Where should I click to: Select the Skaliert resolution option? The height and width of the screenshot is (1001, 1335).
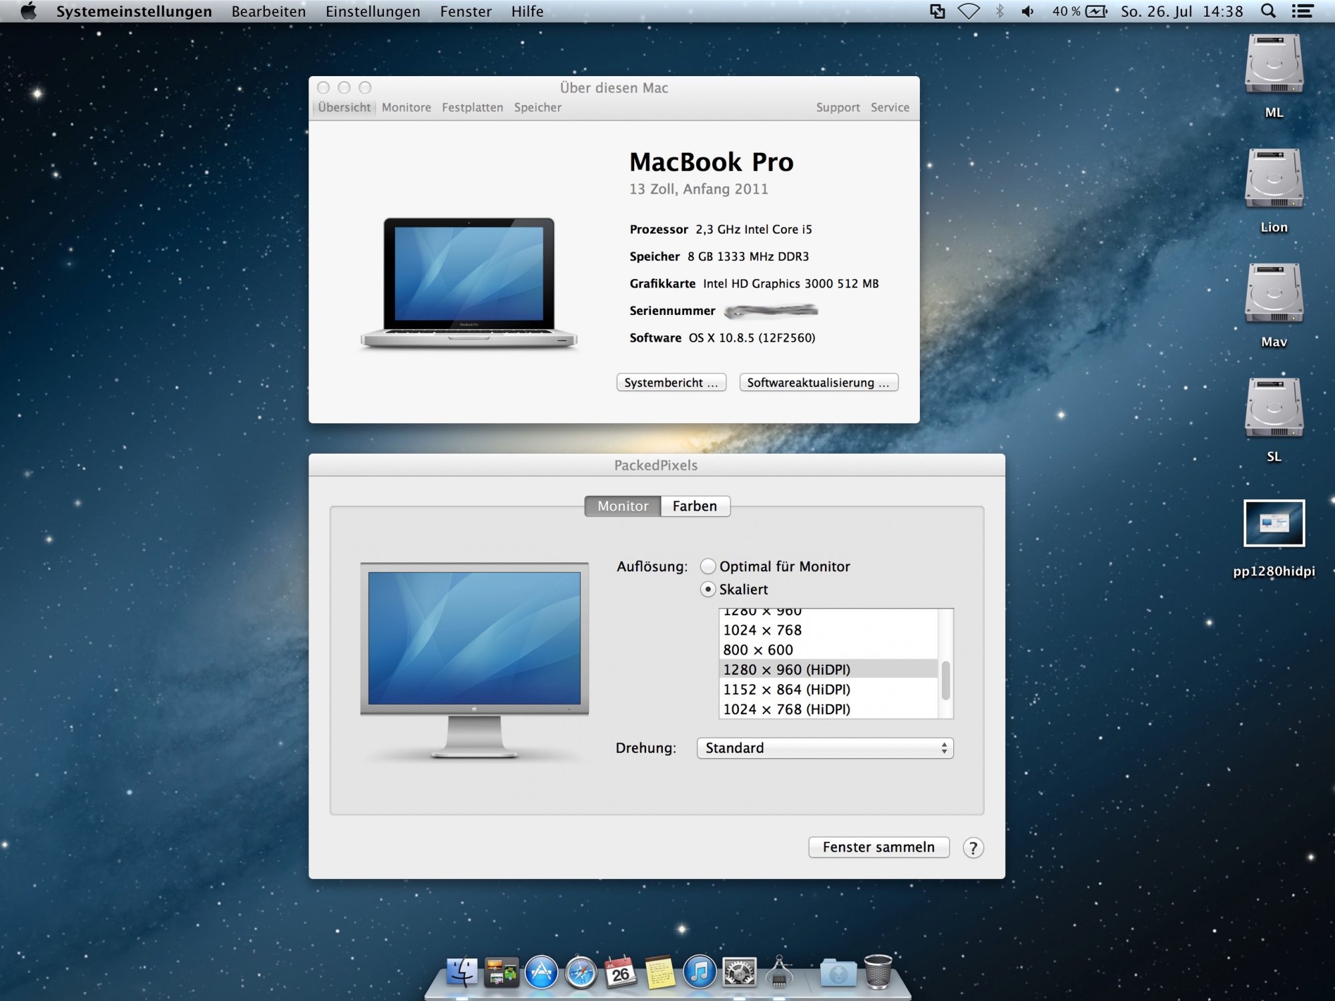[708, 589]
